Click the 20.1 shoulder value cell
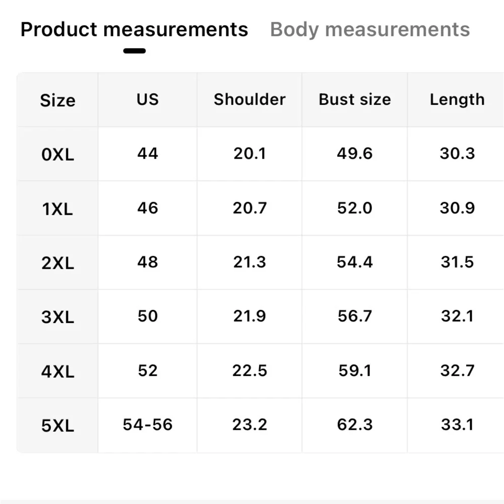Viewport: 504px width, 504px height. [x=249, y=153]
